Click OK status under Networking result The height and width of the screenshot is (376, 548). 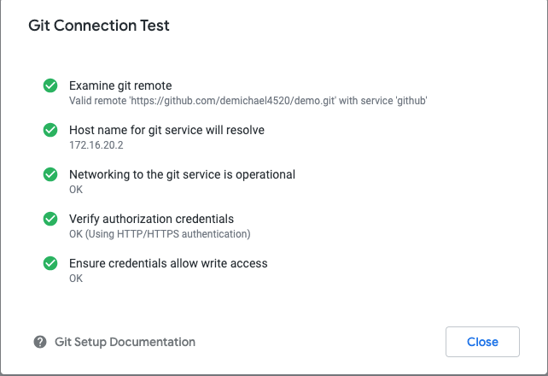[x=76, y=189]
